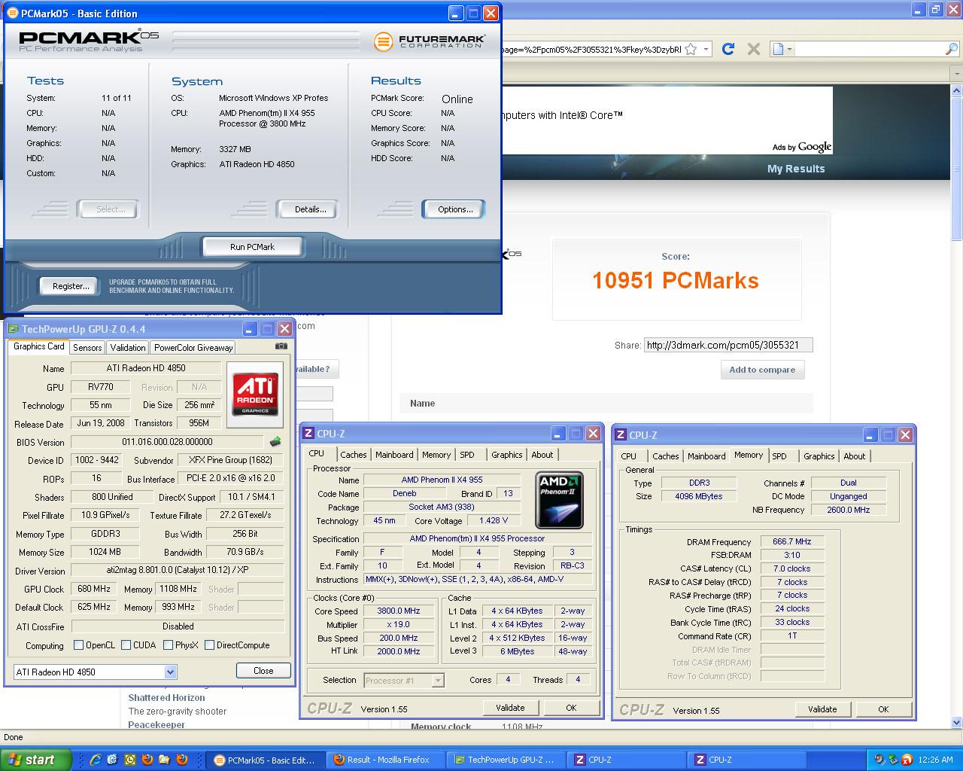Switch to the Validation tab in GPU-Z
Image resolution: width=963 pixels, height=771 pixels.
coord(128,347)
